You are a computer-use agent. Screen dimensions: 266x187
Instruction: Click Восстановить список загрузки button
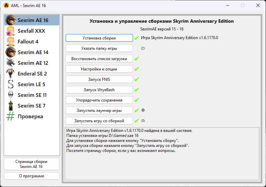tap(99, 59)
